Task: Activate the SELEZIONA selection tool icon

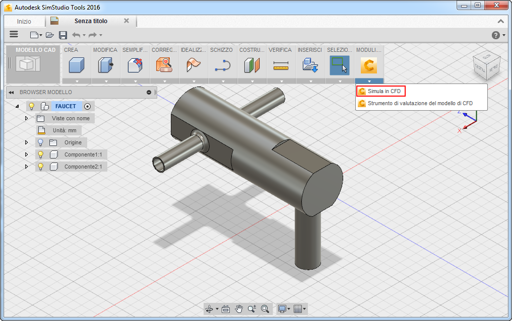Action: point(340,65)
